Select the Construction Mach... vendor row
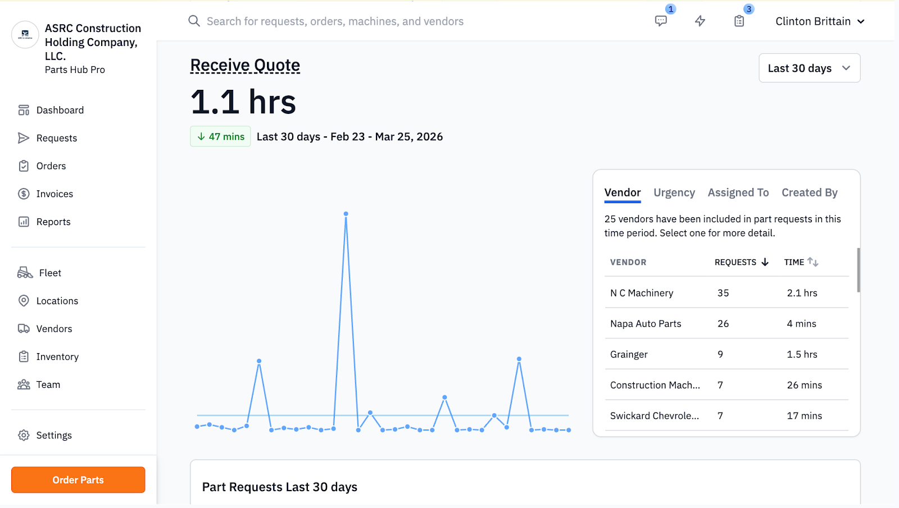 coord(727,385)
